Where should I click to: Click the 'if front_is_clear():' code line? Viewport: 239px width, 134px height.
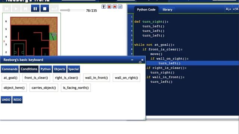pos(162,50)
